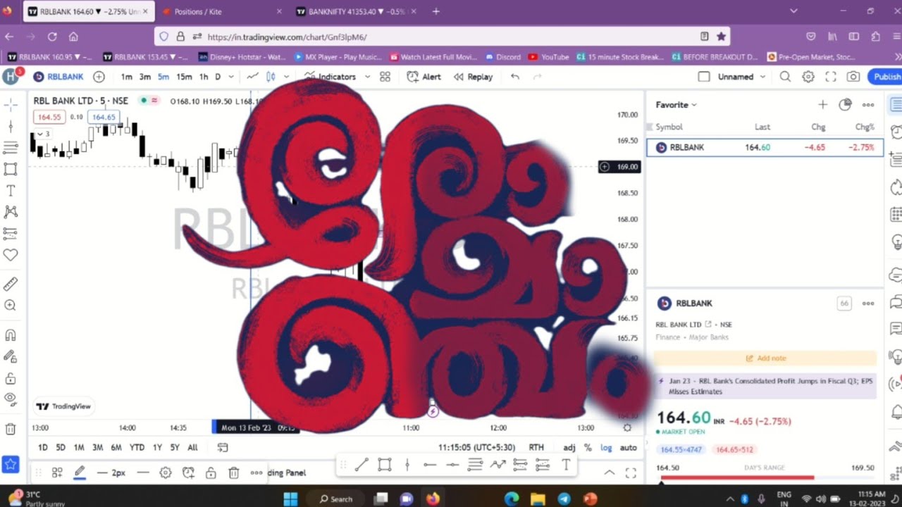Select the 6M date range

coord(116,447)
